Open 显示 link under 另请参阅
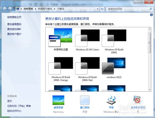 [10, 101]
